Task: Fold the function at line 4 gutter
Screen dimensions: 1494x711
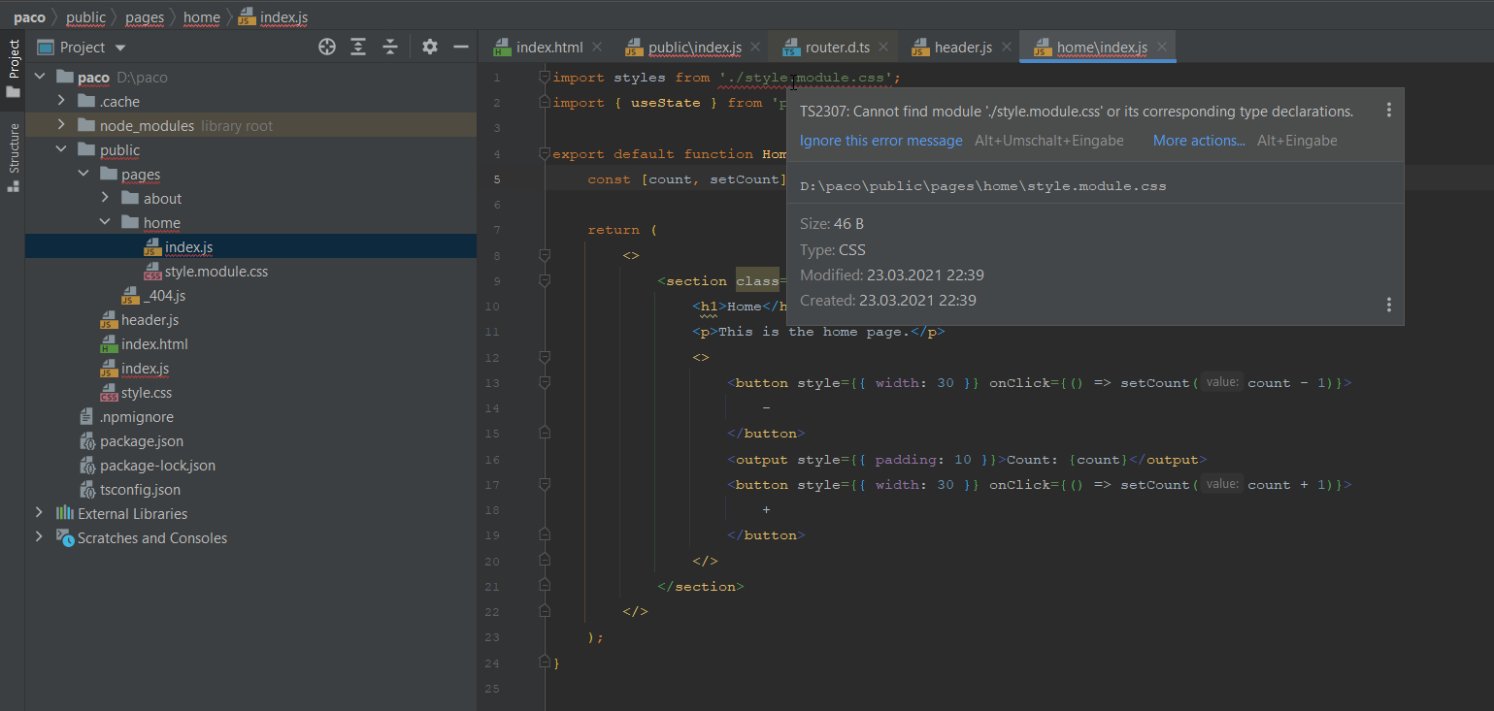Action: 545,153
